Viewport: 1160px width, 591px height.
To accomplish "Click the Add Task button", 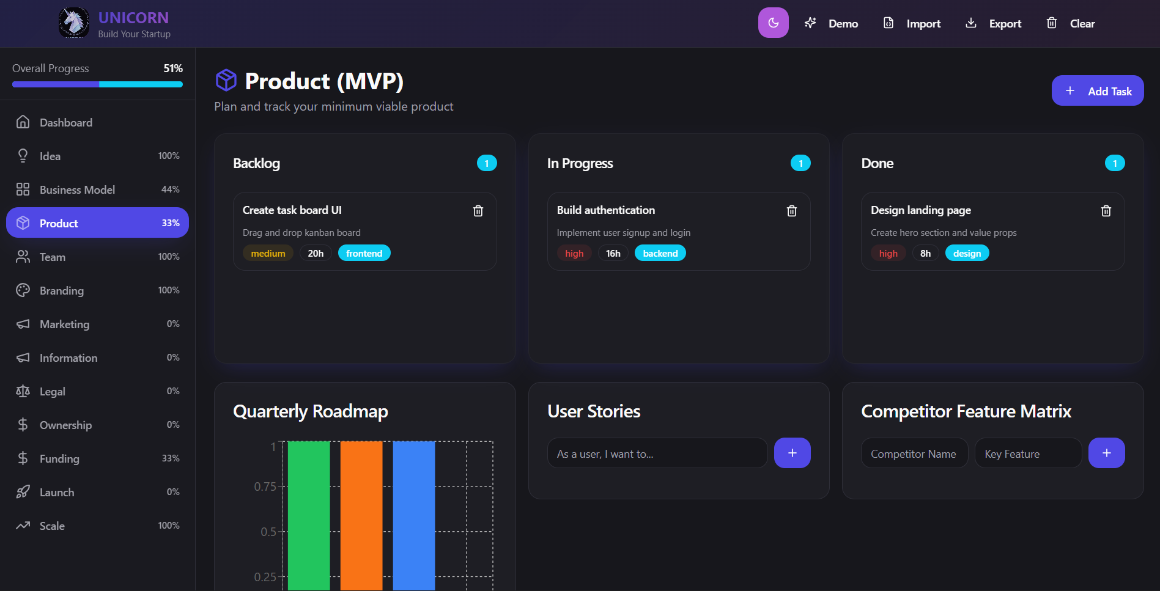I will click(x=1097, y=91).
